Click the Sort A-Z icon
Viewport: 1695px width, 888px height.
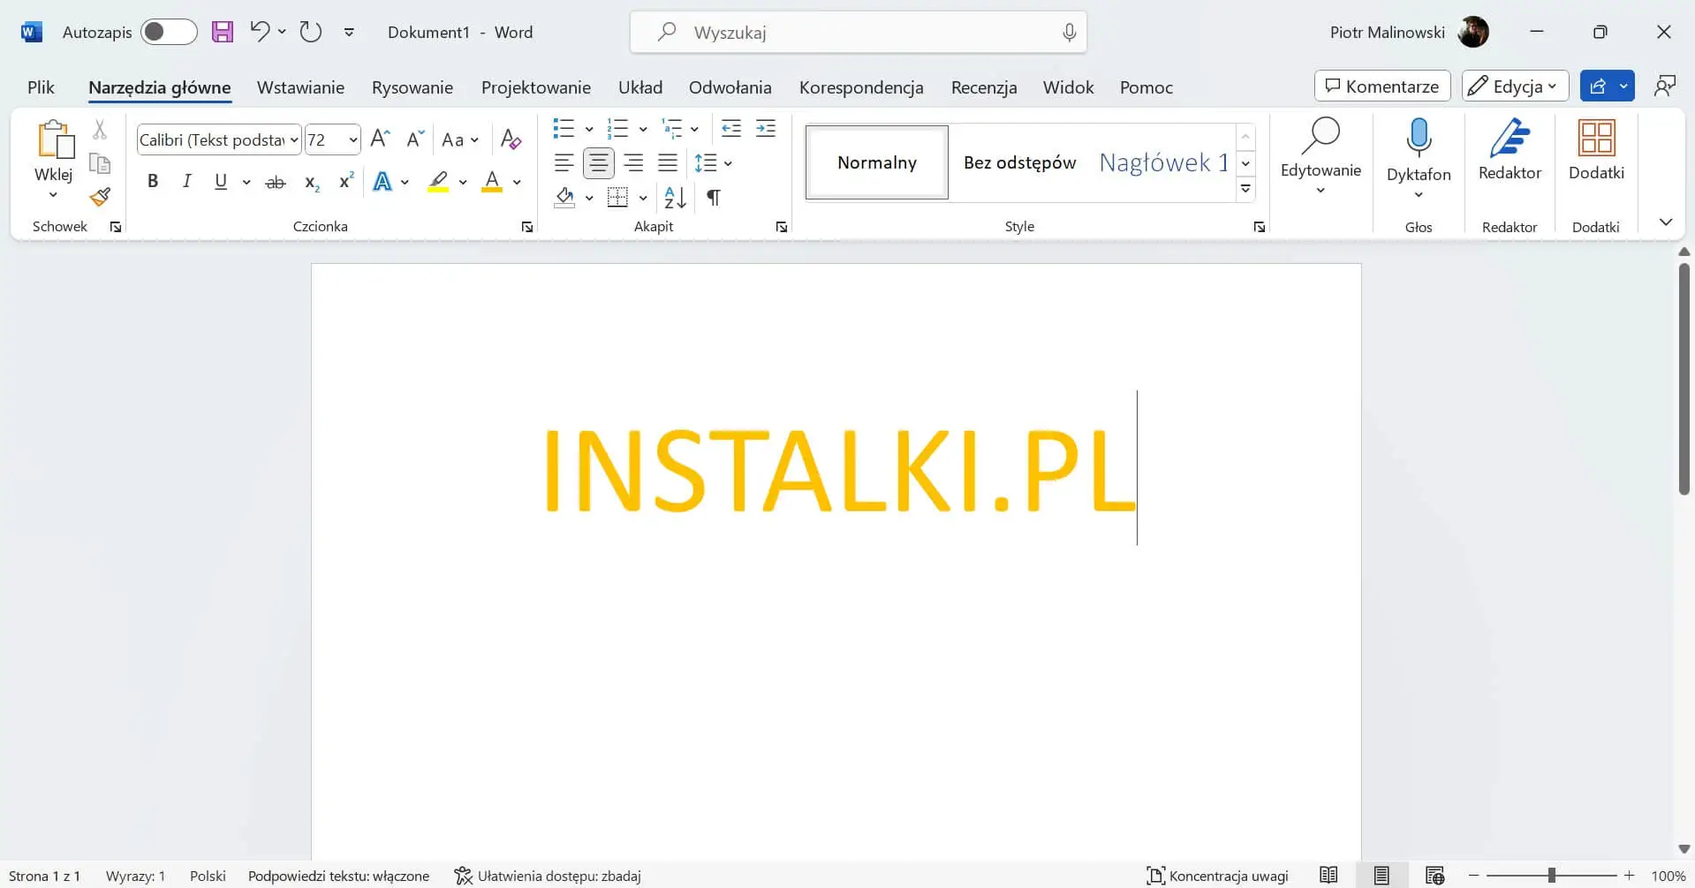[675, 198]
